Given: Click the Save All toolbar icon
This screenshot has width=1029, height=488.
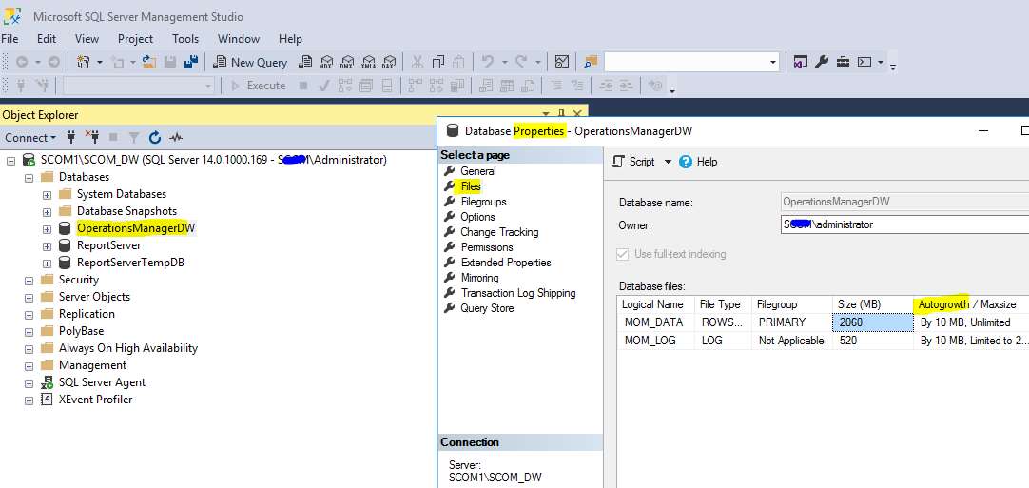Looking at the screenshot, I should click(191, 62).
